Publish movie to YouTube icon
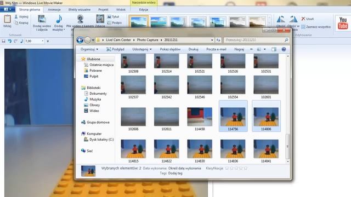351x197 pixels. point(343,23)
